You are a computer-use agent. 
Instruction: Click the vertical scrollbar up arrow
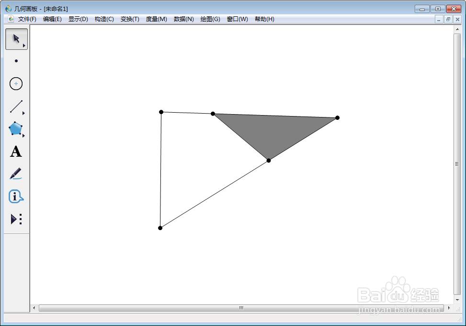pos(457,29)
